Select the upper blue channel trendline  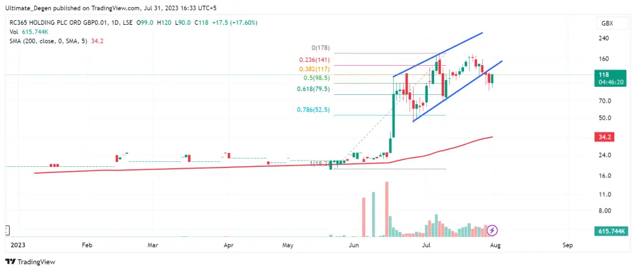tap(438, 55)
